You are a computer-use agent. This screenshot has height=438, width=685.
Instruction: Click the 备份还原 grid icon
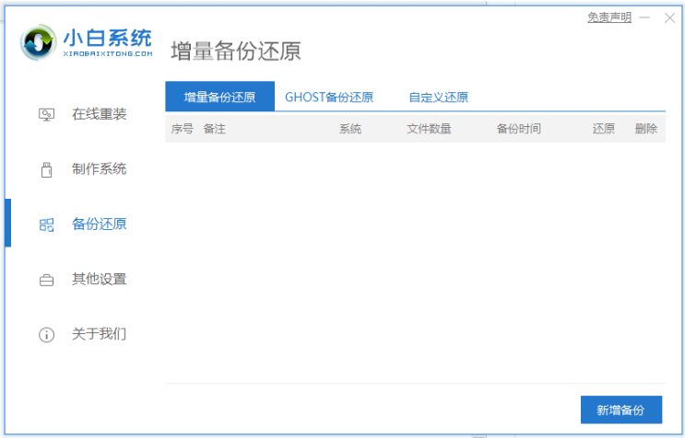tap(46, 225)
